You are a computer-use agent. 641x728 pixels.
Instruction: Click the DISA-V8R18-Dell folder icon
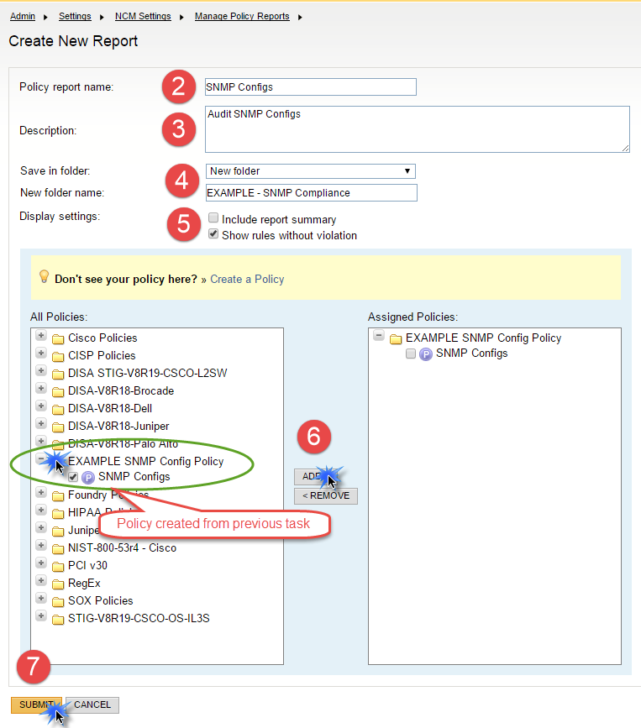[58, 410]
